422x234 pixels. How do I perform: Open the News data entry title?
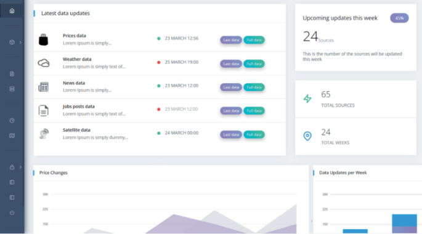pos(74,83)
